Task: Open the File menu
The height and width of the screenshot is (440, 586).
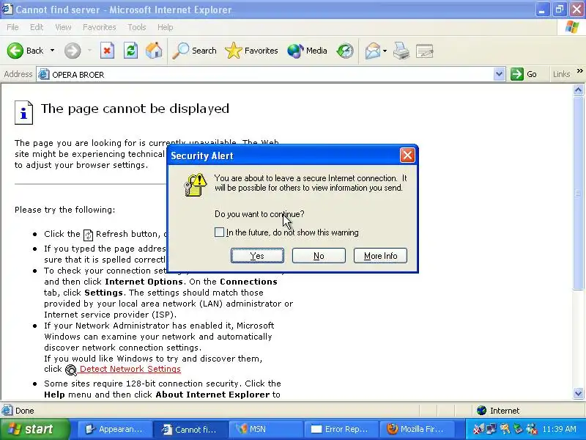Action: click(x=12, y=27)
